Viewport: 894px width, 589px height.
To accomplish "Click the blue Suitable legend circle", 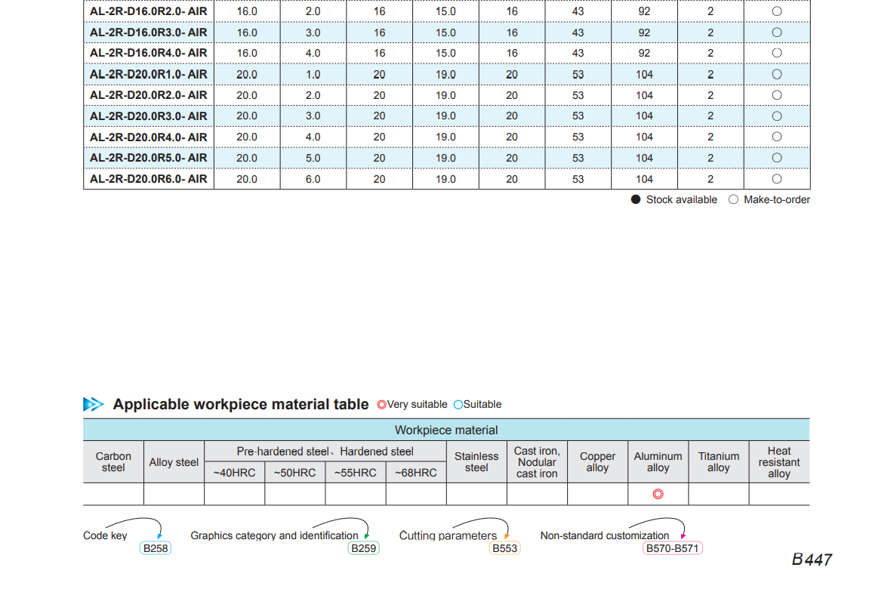I will click(458, 405).
